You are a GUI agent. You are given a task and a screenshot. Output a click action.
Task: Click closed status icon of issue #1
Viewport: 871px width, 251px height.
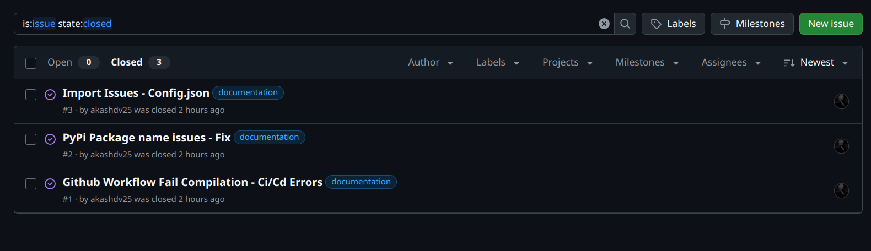pos(50,184)
